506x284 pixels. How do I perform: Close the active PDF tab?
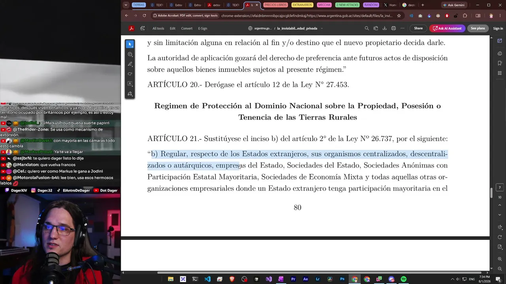point(257,5)
